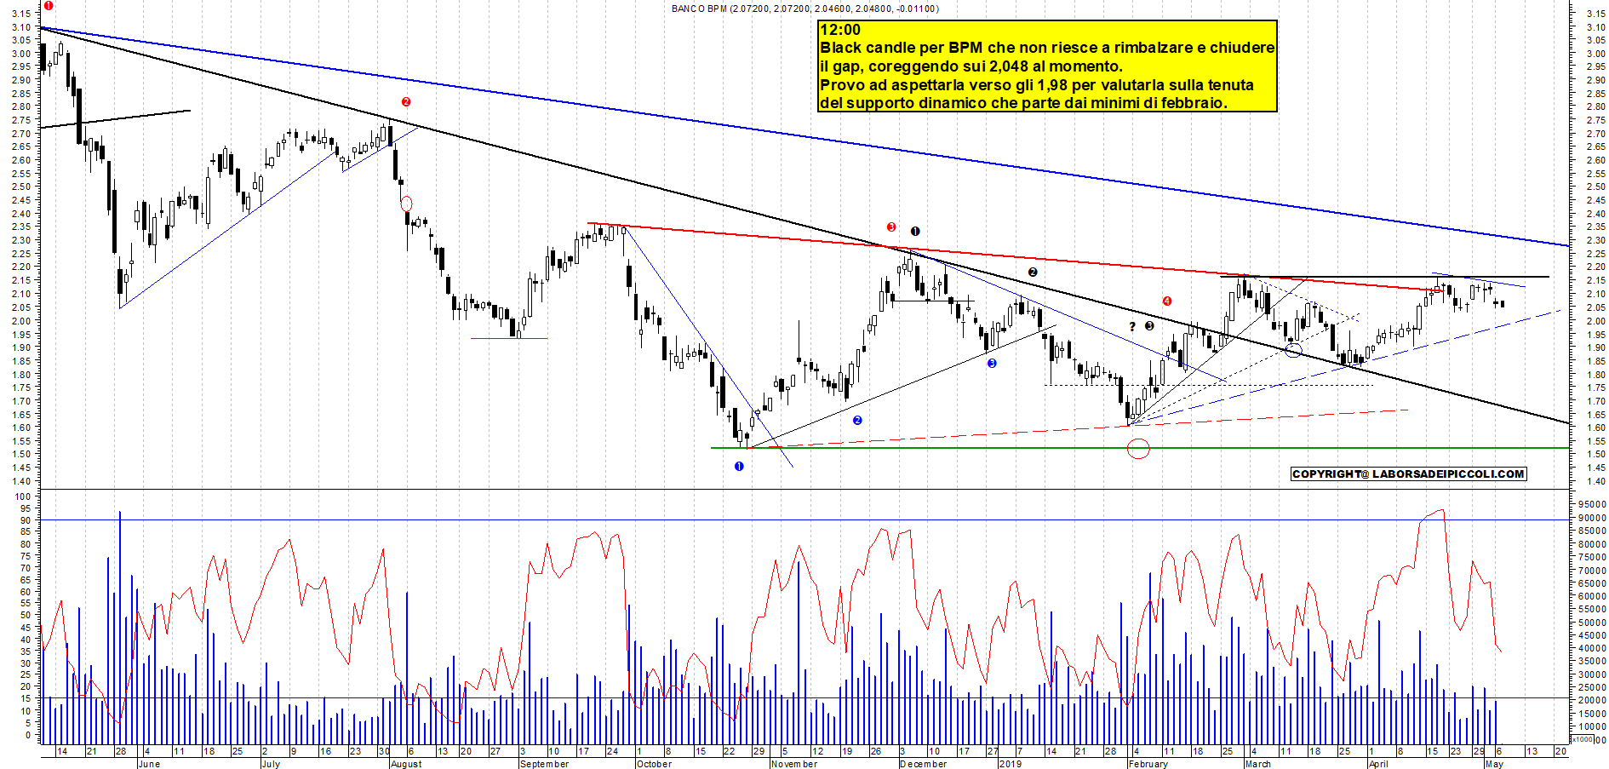Click the COPYRIGHT LABORSADEIPICCOLI.COM label
The width and height of the screenshot is (1609, 769).
pyautogui.click(x=1408, y=474)
